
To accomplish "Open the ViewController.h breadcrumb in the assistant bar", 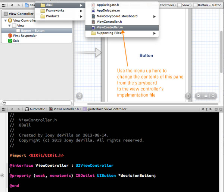I will [64, 109].
